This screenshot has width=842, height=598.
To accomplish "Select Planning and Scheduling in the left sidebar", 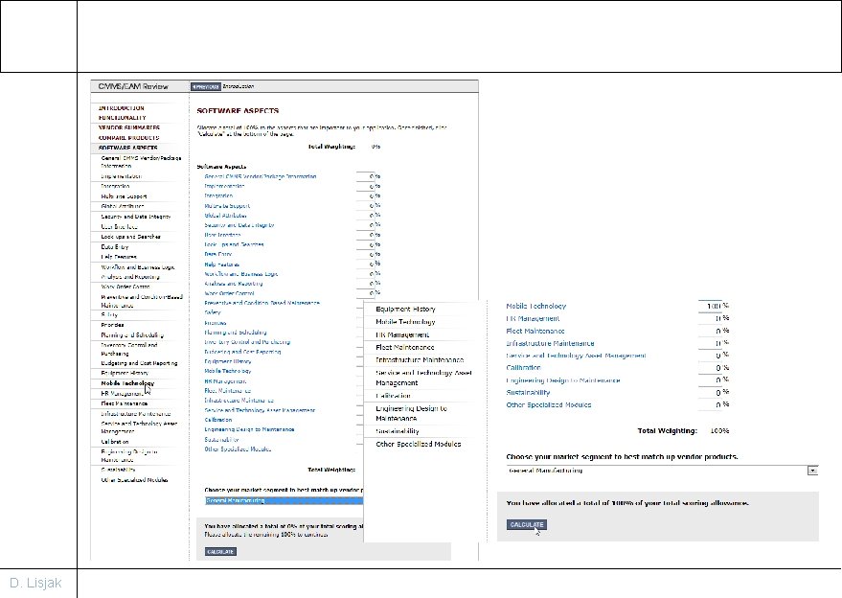I will pos(132,334).
